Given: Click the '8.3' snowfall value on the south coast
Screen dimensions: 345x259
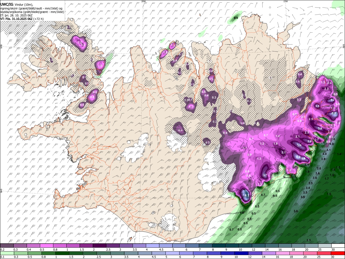Looking at the screenshot, I should [247, 195].
